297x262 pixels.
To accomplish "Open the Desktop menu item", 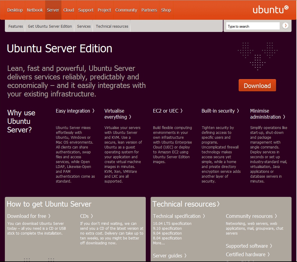I will (x=15, y=10).
